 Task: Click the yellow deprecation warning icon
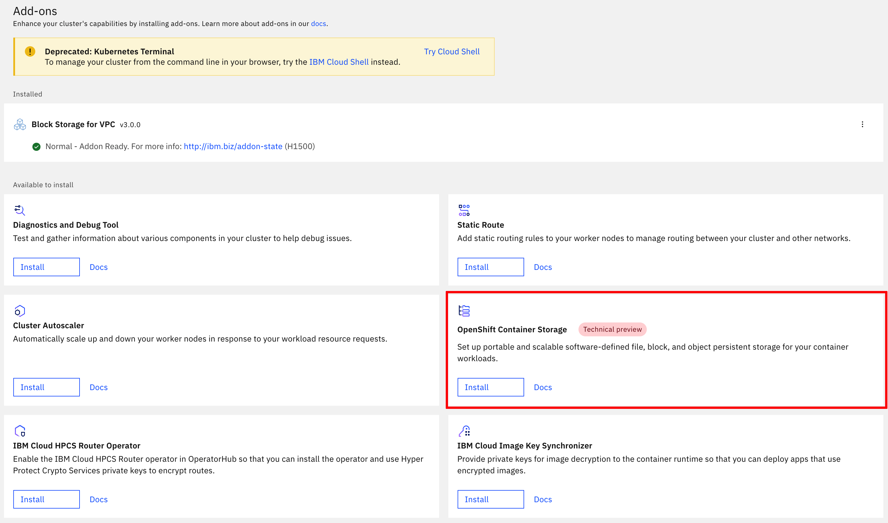tap(30, 51)
